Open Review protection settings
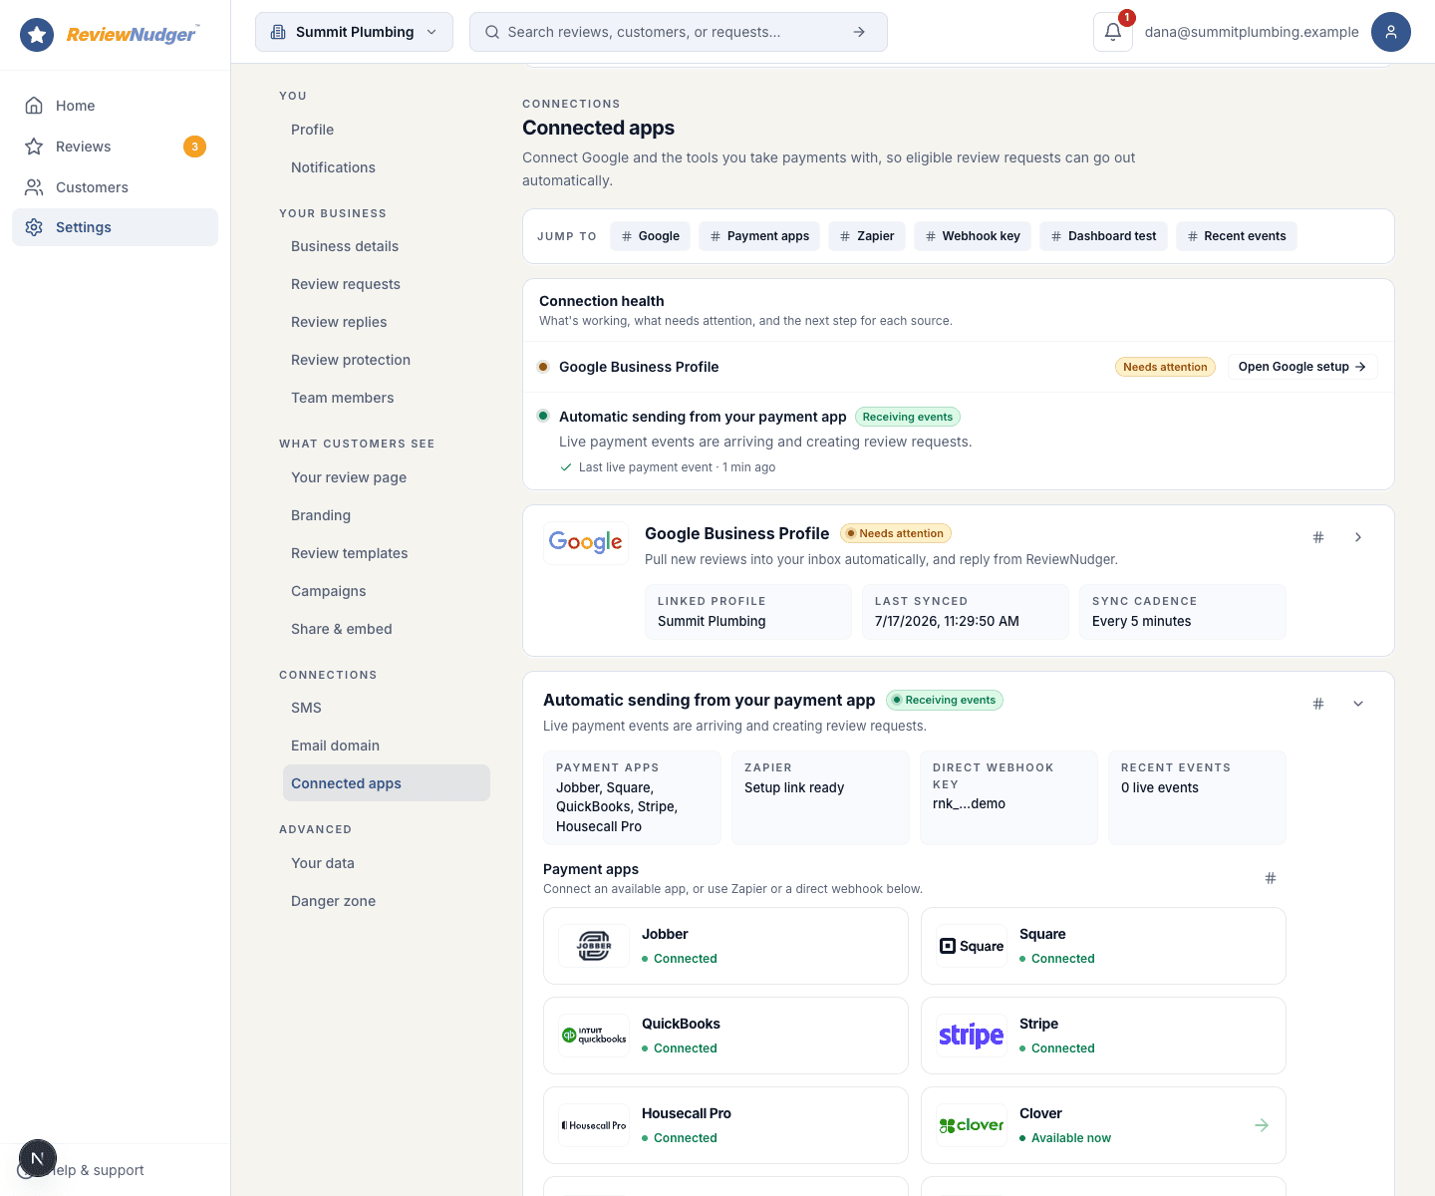The width and height of the screenshot is (1435, 1196). tap(387, 360)
